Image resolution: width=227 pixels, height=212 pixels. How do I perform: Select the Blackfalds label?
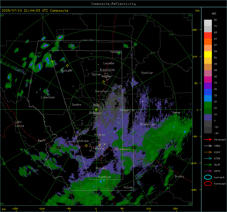107,70
